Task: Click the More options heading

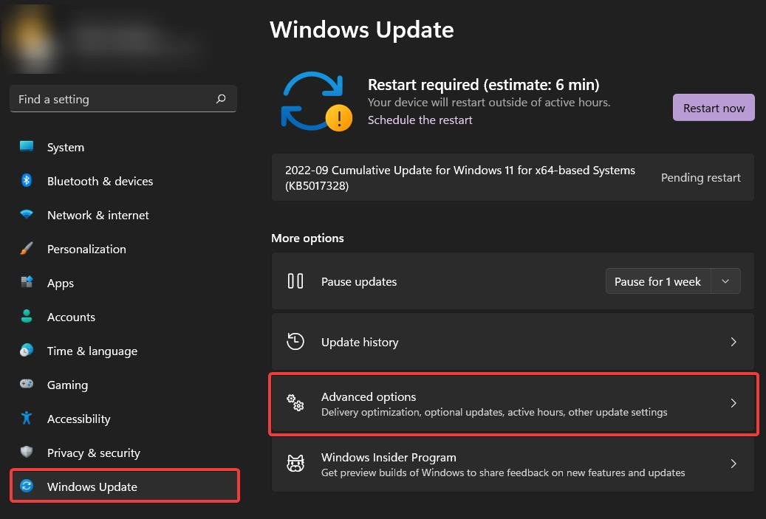Action: [307, 238]
